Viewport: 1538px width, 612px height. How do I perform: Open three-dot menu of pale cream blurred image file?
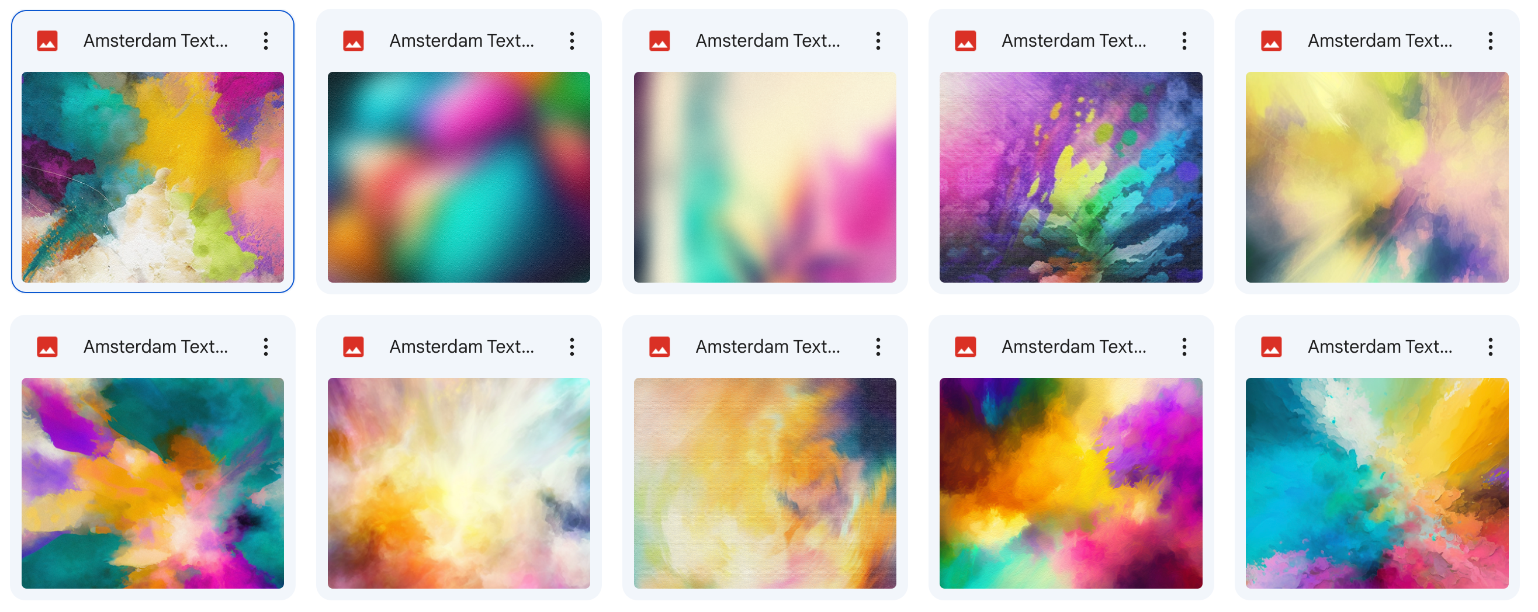click(x=878, y=40)
